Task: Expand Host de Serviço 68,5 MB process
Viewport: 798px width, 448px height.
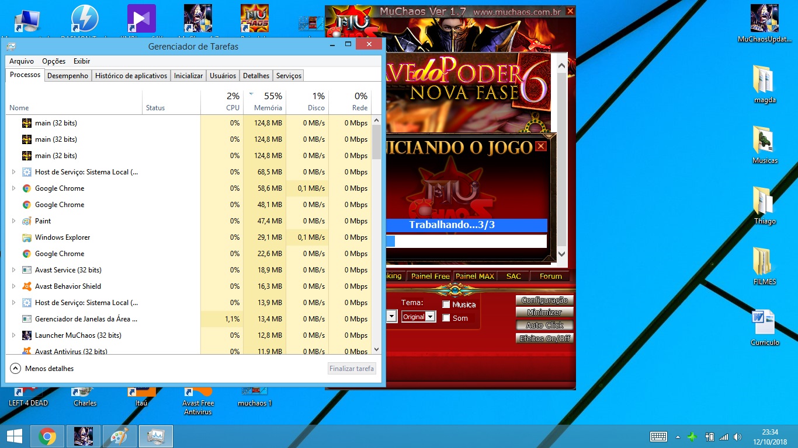Action: coord(14,172)
